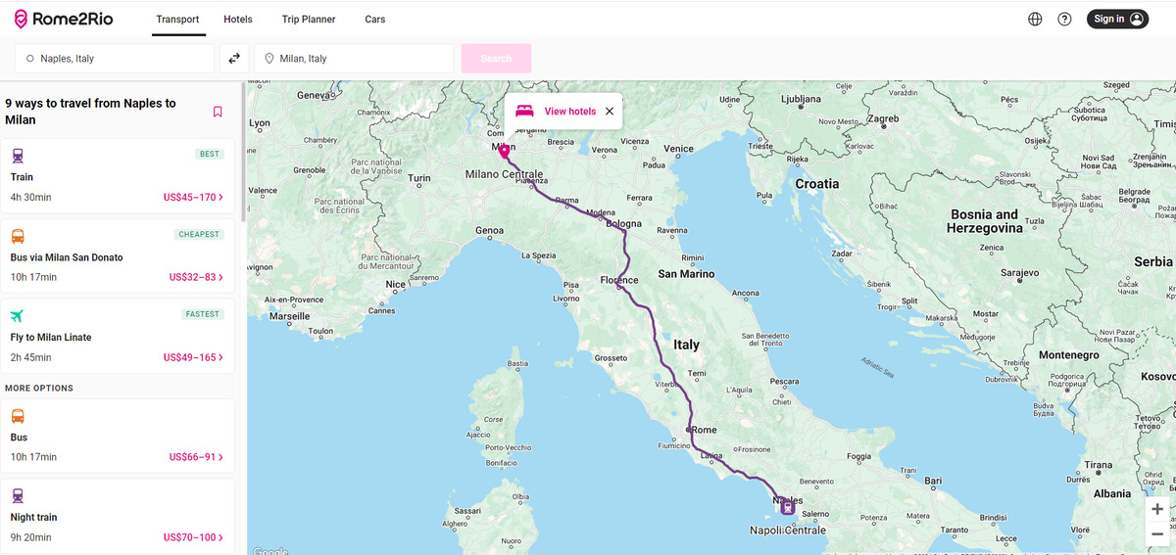This screenshot has height=555, width=1176.
Task: Click the BEST badge on Train
Action: coord(209,154)
